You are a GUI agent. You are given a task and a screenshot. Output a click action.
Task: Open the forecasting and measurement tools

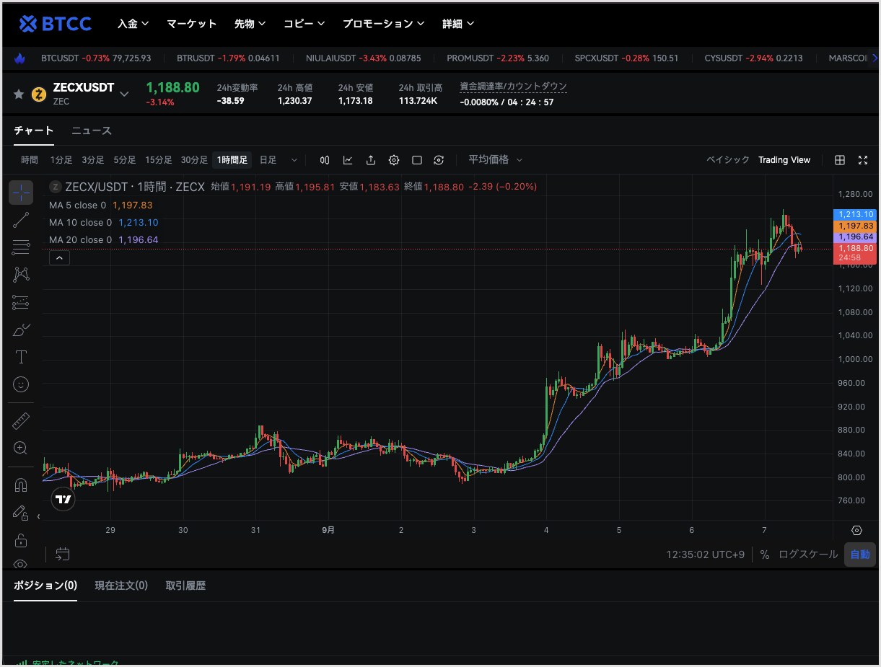(21, 302)
